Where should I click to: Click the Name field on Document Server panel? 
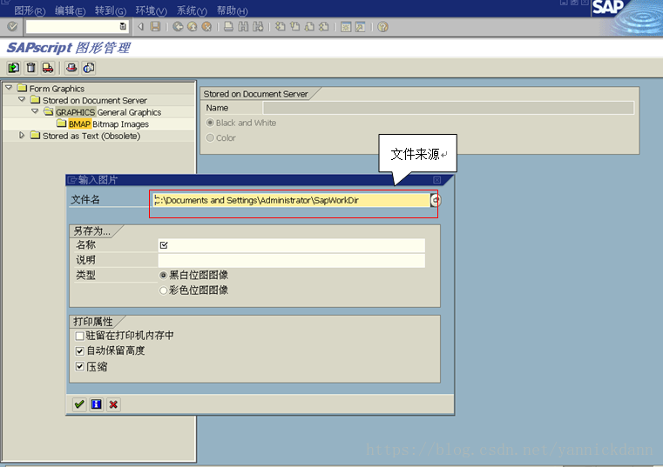click(x=448, y=108)
